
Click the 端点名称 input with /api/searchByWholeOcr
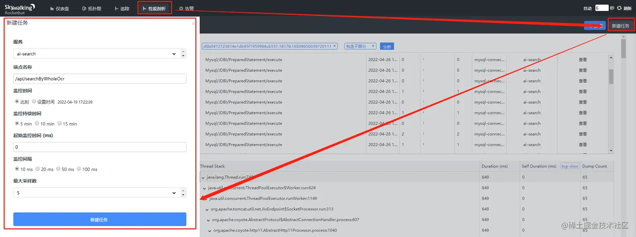[x=100, y=79]
